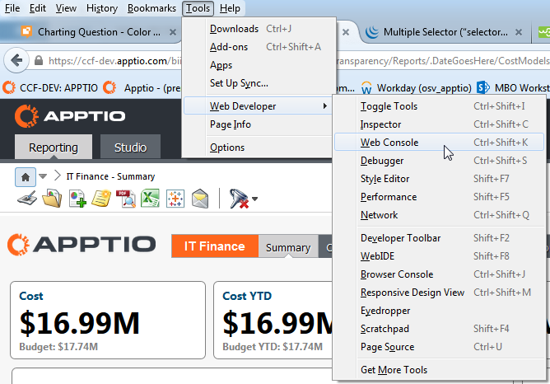Click the browser back arrow button
Screen dimensions: 550x384
click(16, 60)
